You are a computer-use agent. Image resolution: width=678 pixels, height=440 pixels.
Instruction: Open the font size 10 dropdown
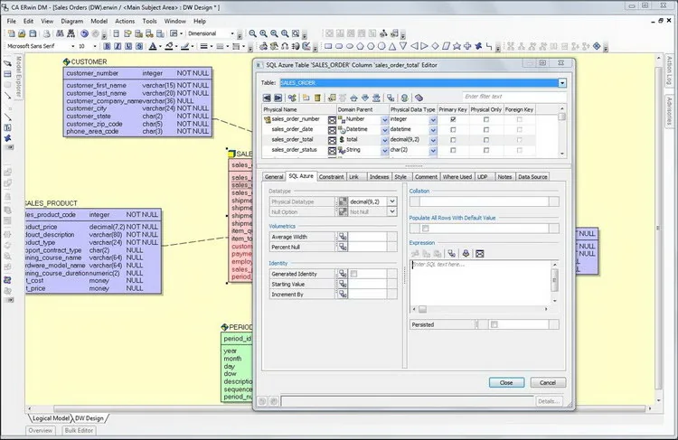(x=95, y=46)
